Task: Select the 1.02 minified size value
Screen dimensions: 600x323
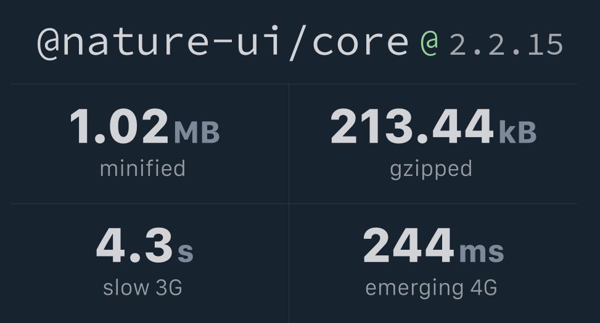Action: coord(120,126)
